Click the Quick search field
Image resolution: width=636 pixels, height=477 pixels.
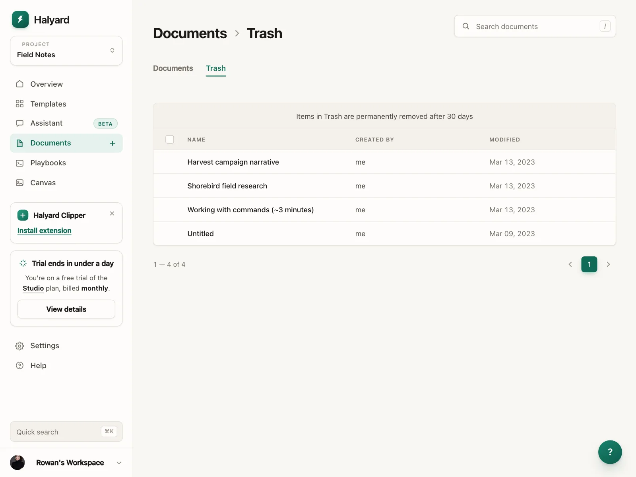click(x=66, y=432)
